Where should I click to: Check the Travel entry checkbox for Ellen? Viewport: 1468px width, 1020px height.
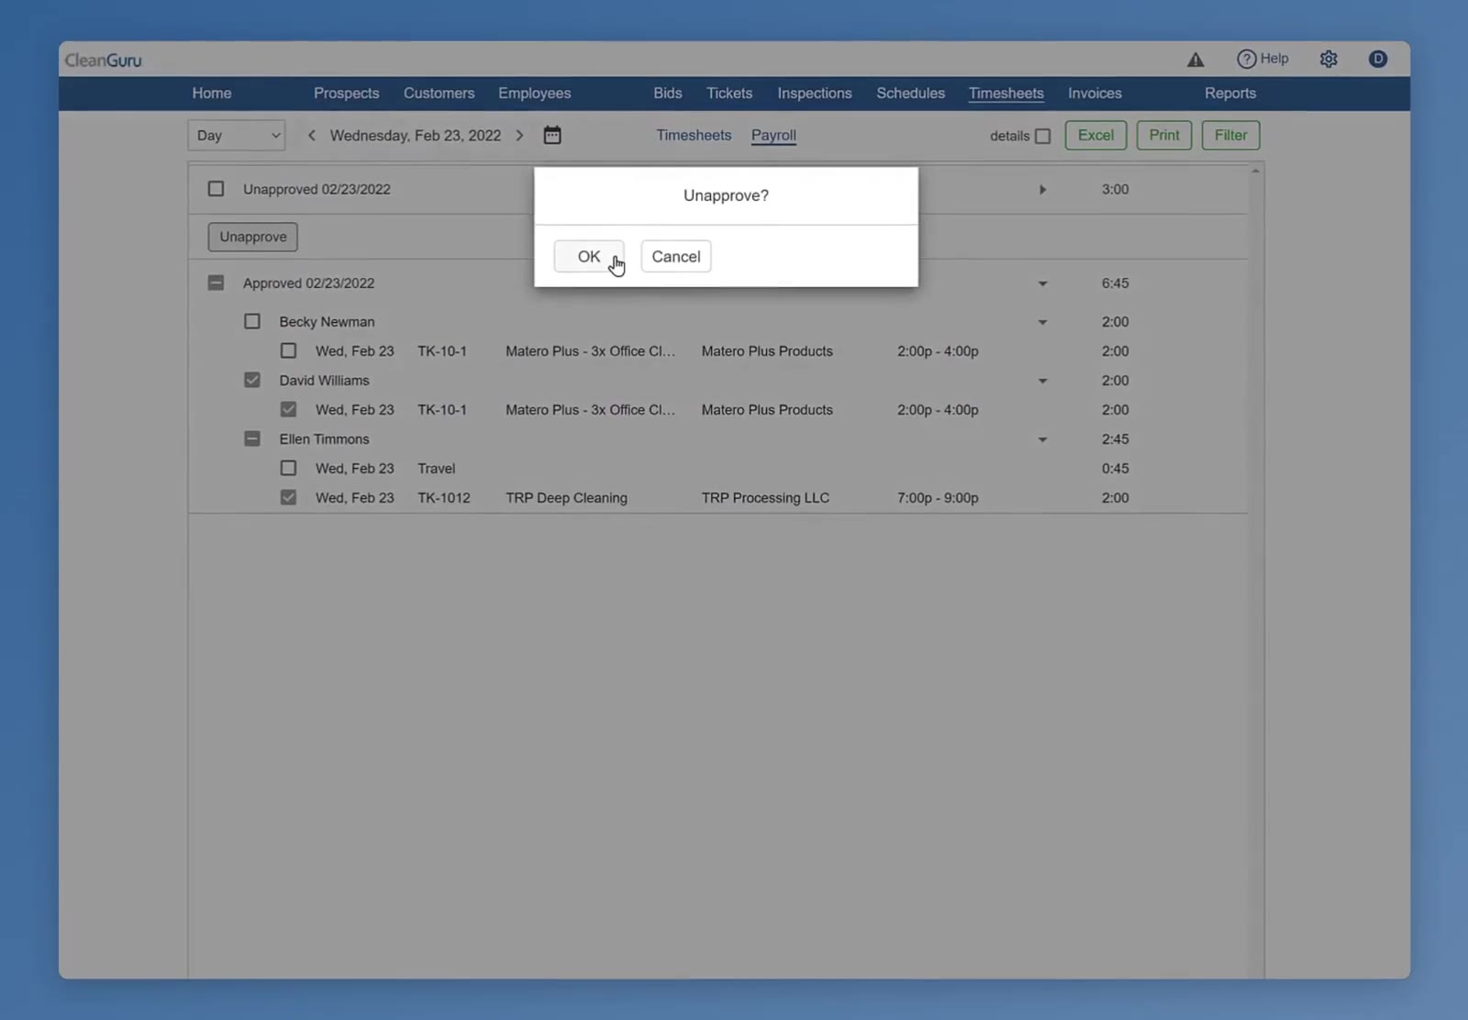pyautogui.click(x=288, y=468)
